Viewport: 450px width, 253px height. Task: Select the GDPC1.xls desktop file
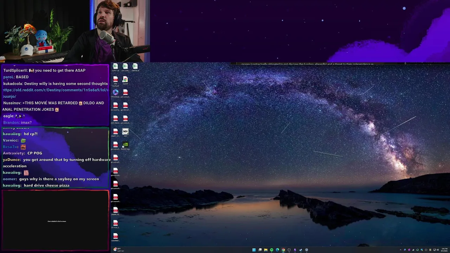[115, 67]
